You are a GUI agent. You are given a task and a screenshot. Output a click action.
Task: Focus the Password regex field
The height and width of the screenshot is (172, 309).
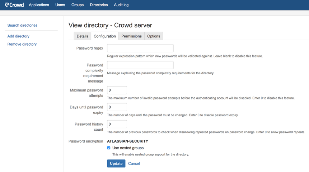click(x=140, y=48)
